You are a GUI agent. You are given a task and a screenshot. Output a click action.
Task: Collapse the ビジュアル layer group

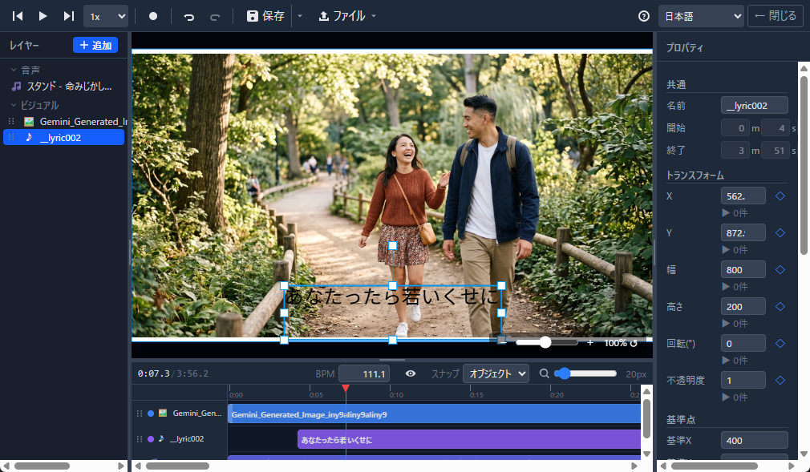click(14, 105)
